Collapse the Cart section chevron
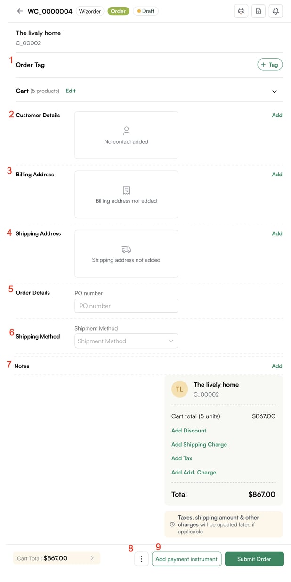Viewport: 291px width, 582px height. coord(274,91)
